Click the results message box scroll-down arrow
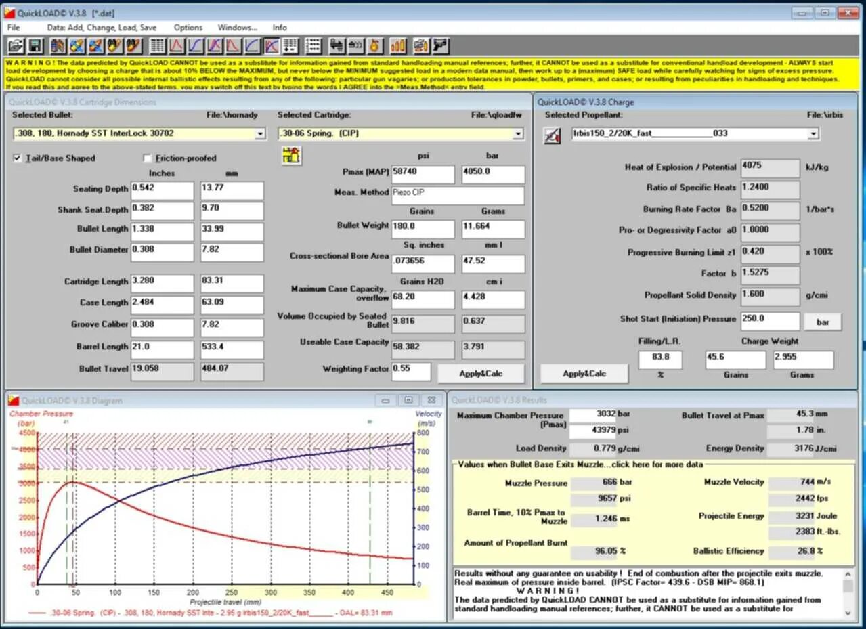 coord(848,612)
